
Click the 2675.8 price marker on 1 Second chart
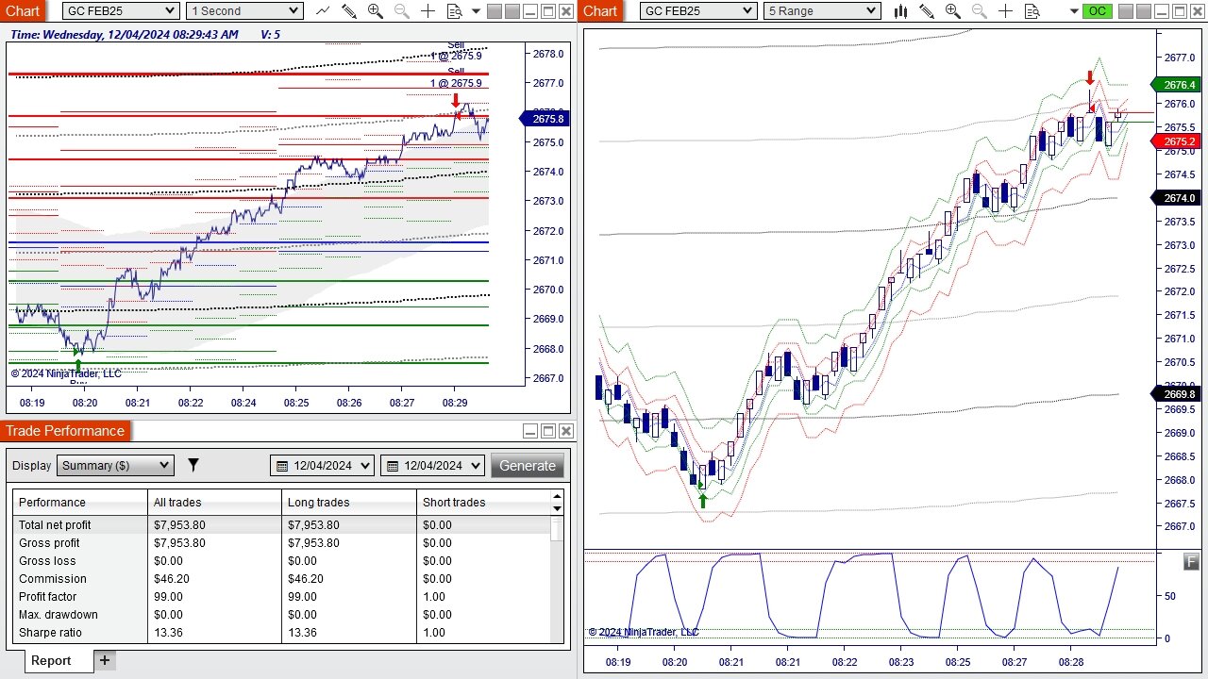545,119
